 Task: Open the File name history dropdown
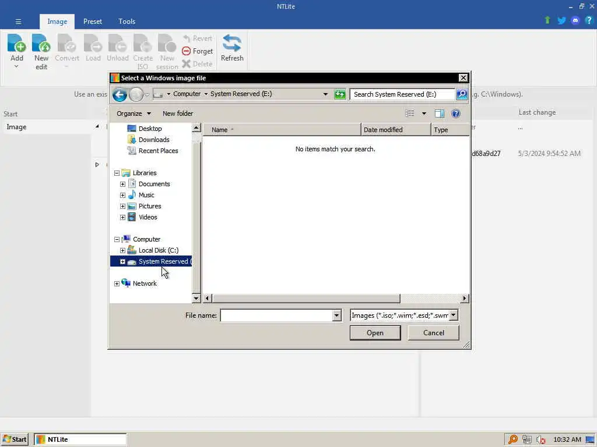coord(336,315)
